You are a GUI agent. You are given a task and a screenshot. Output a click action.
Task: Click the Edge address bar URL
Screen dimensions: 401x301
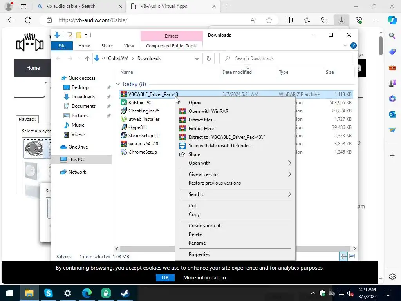tap(93, 20)
